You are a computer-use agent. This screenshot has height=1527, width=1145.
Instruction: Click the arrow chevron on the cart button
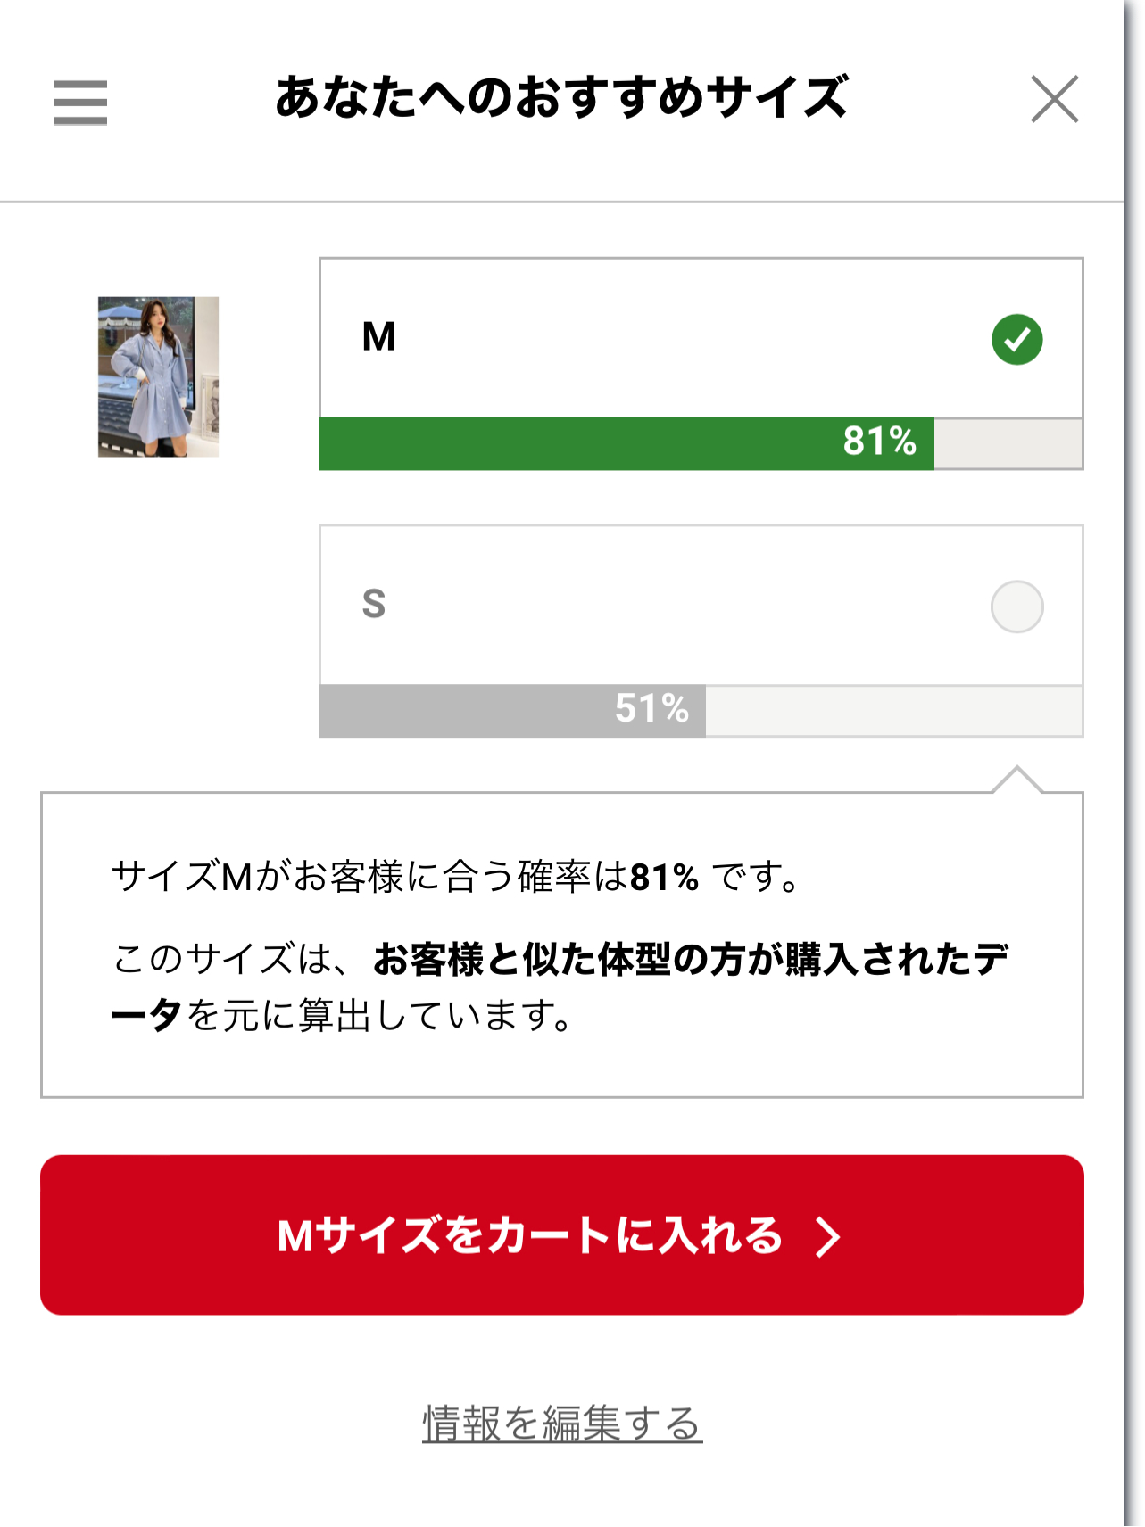(x=828, y=1237)
